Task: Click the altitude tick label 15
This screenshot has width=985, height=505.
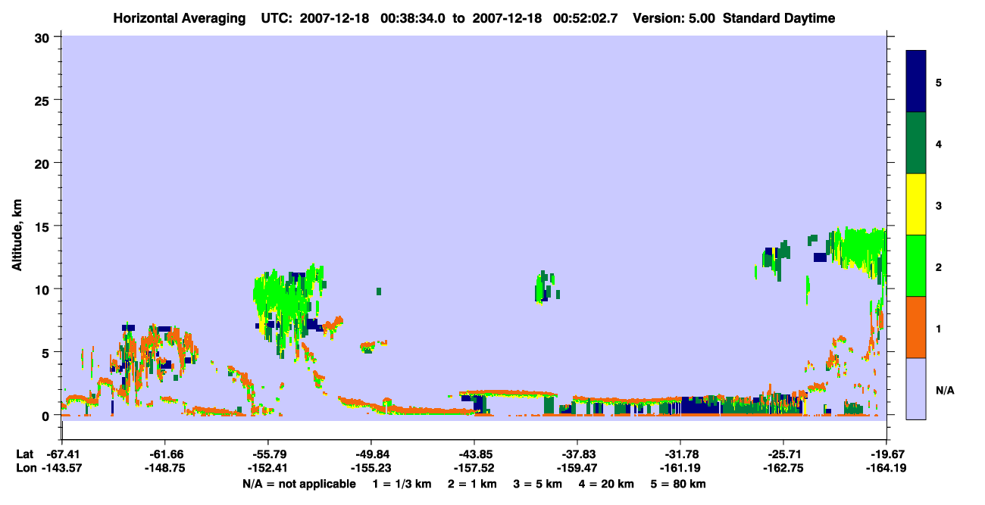Action: (44, 226)
